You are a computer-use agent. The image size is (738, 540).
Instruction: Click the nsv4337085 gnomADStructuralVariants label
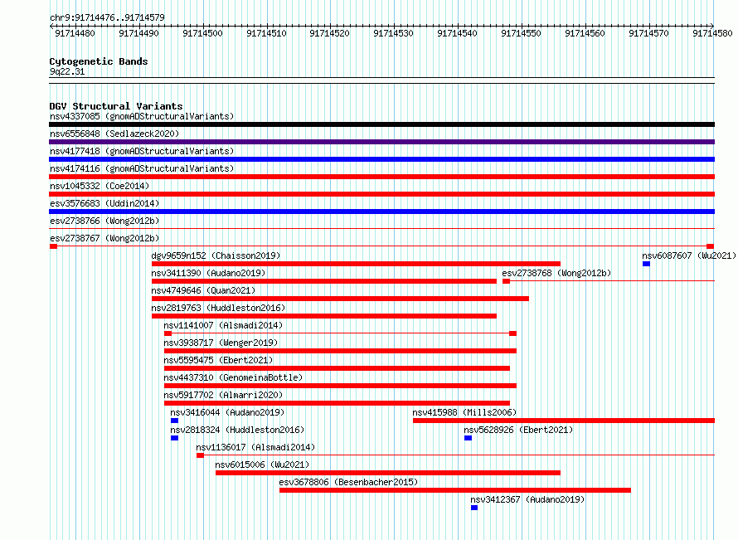pyautogui.click(x=142, y=116)
